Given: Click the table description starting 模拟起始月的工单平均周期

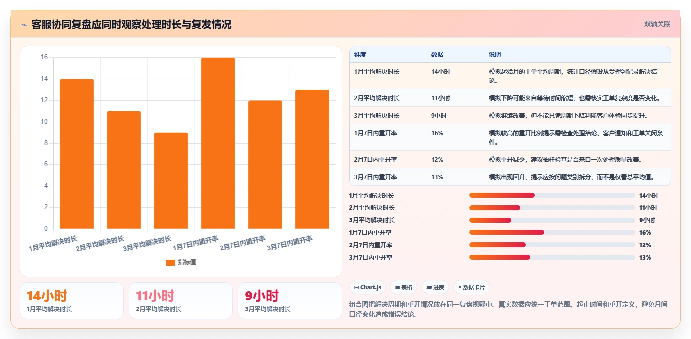Looking at the screenshot, I should (572, 76).
